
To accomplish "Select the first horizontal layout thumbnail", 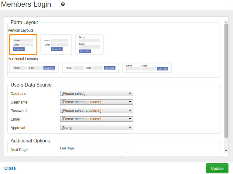I will click(x=34, y=68).
